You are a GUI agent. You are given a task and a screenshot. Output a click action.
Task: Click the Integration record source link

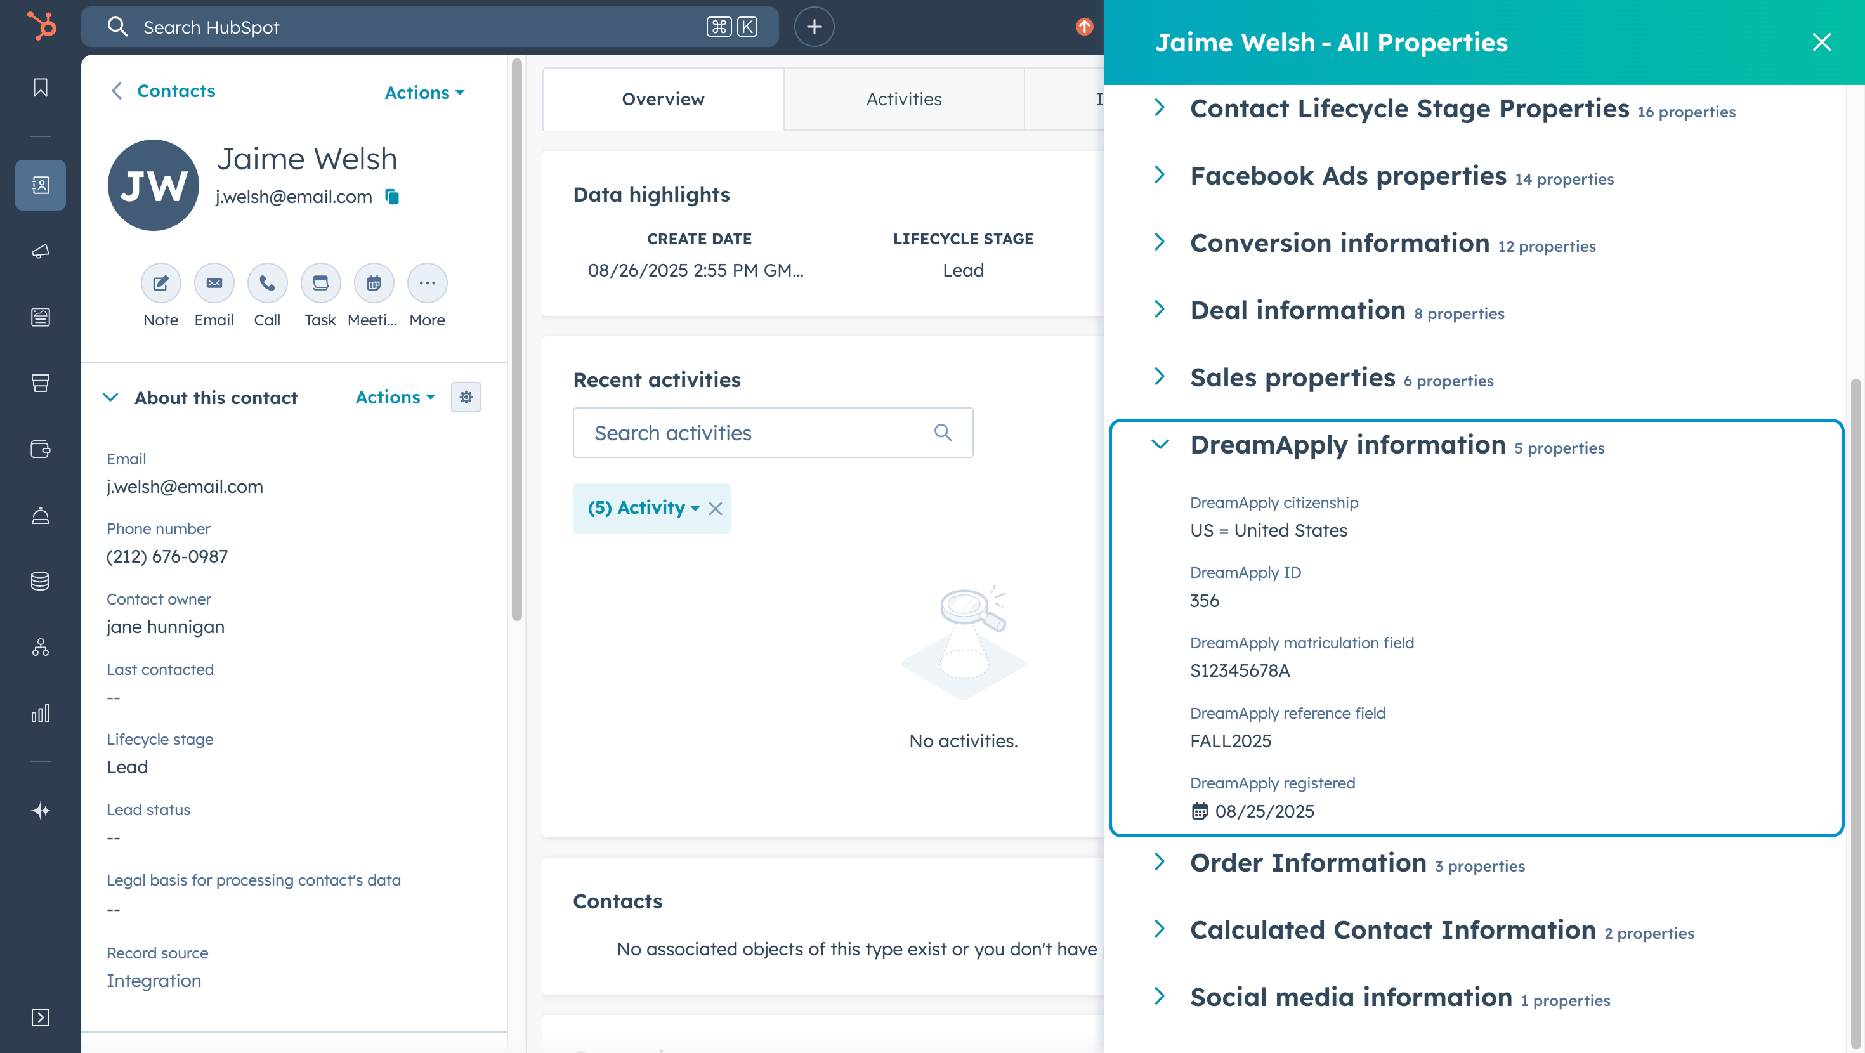[x=154, y=981]
